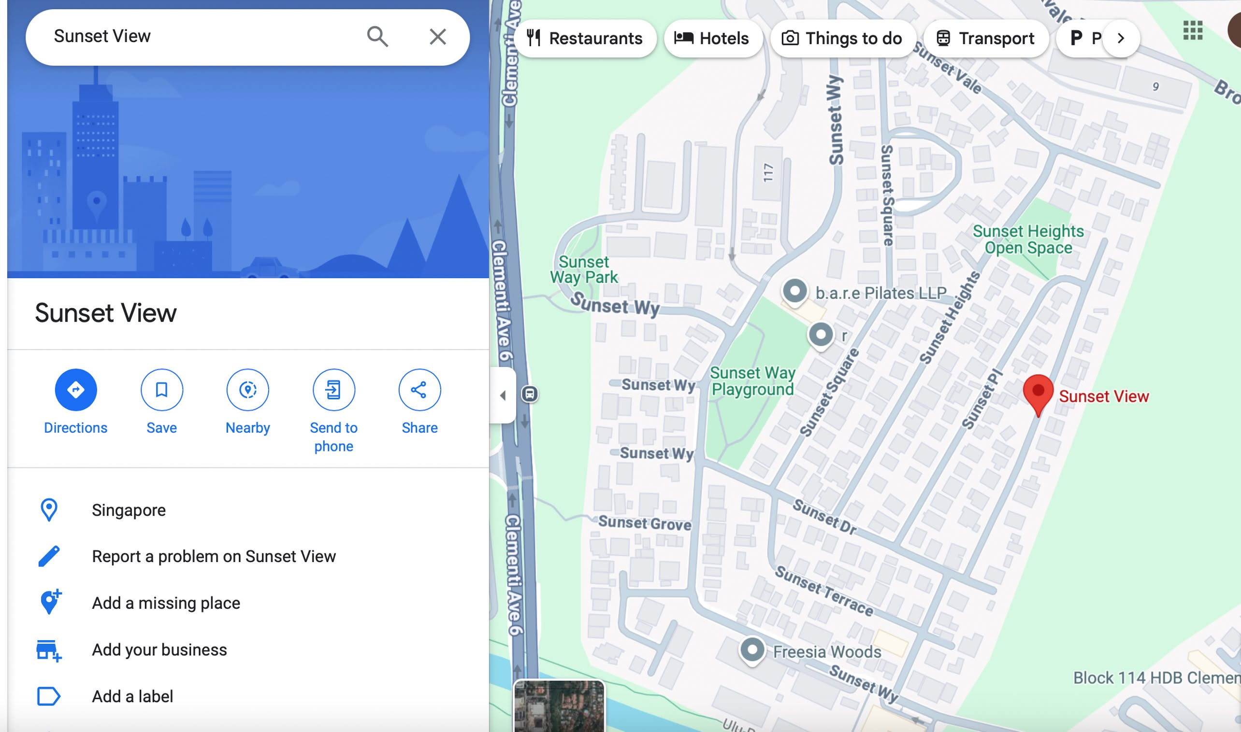Share this place via the Share icon

419,390
